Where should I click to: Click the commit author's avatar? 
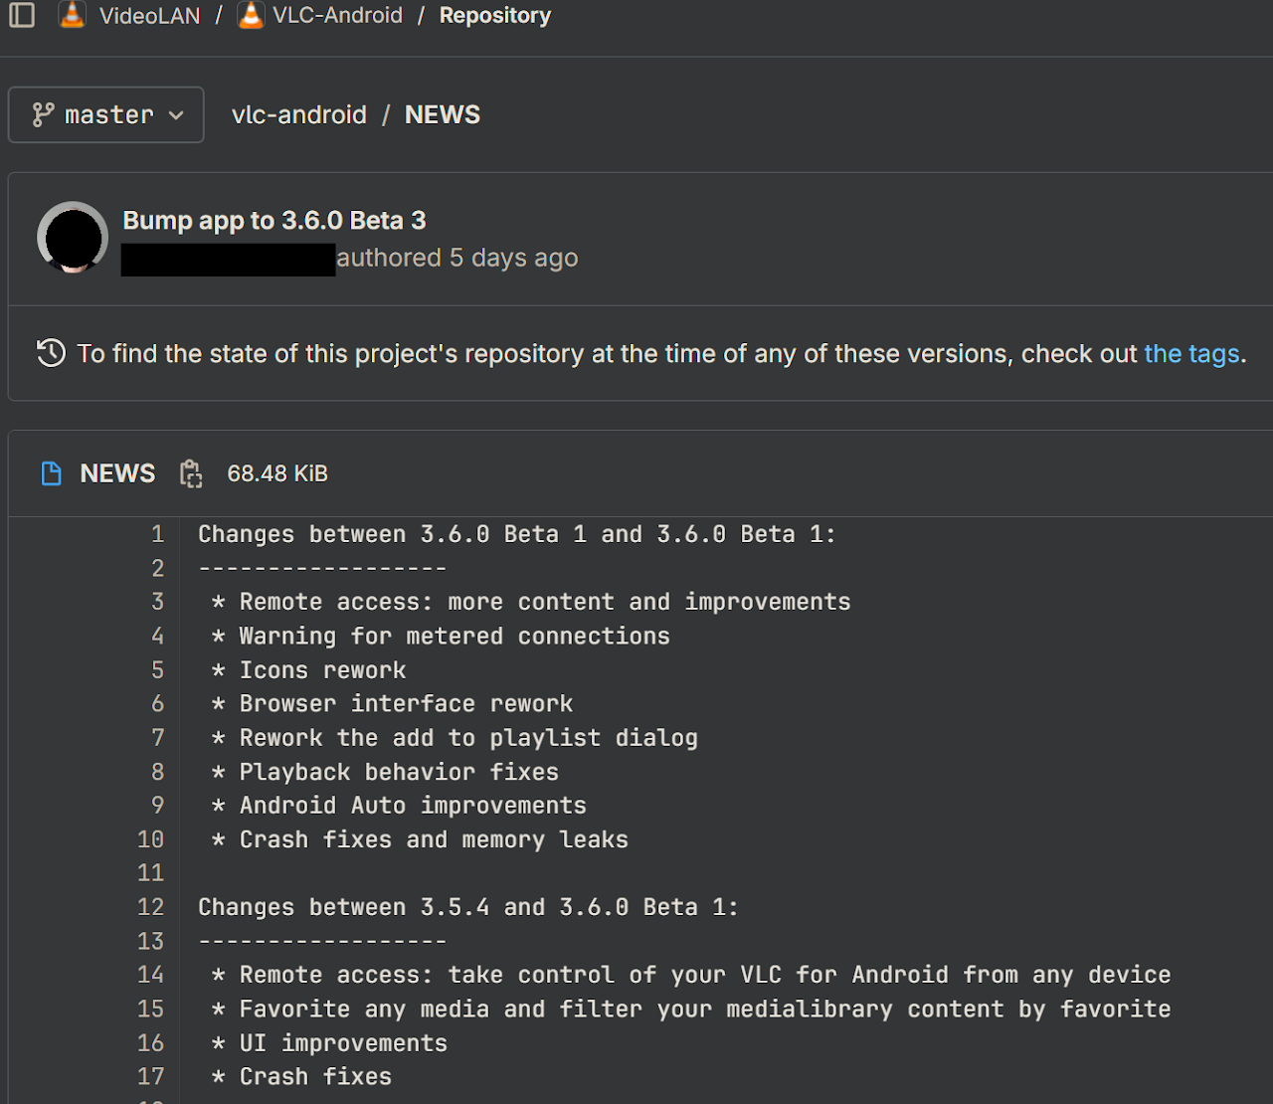(x=73, y=238)
